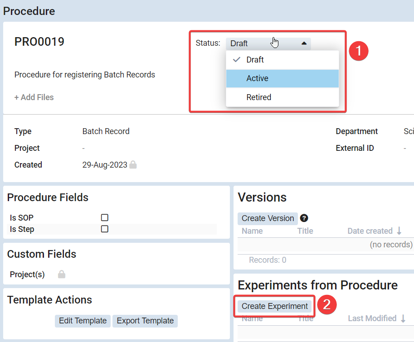
Task: Click the Create Experiment button
Action: (x=274, y=306)
